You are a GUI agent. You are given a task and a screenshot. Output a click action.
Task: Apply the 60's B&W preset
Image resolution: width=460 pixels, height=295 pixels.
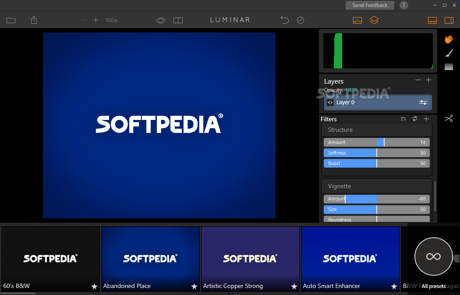[50, 259]
